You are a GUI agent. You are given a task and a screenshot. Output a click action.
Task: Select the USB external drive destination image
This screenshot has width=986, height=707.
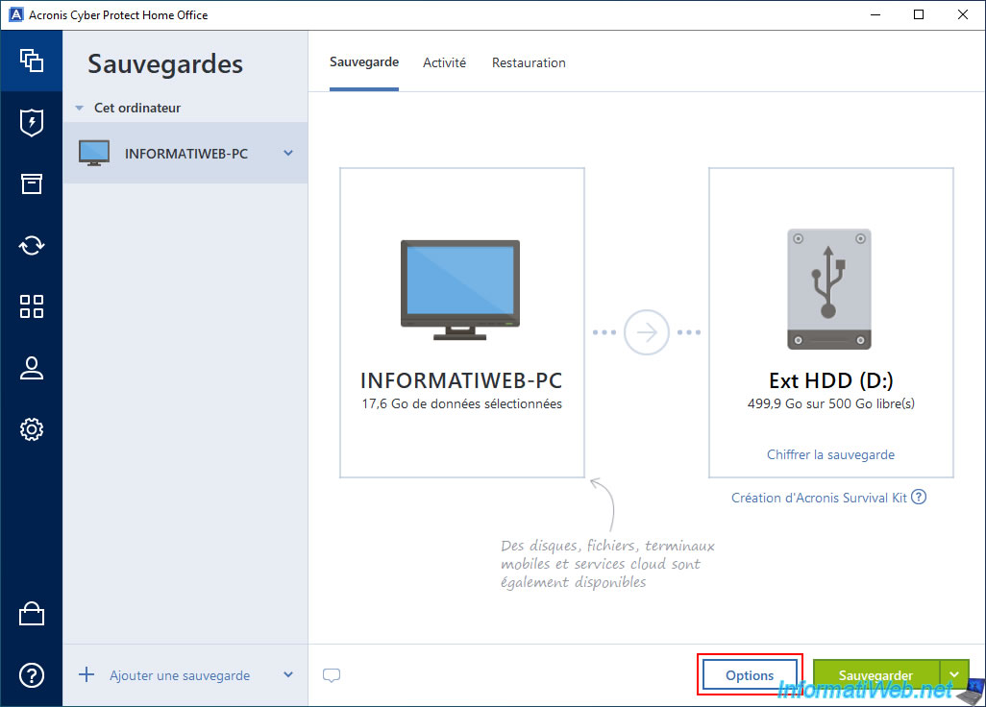pos(829,289)
